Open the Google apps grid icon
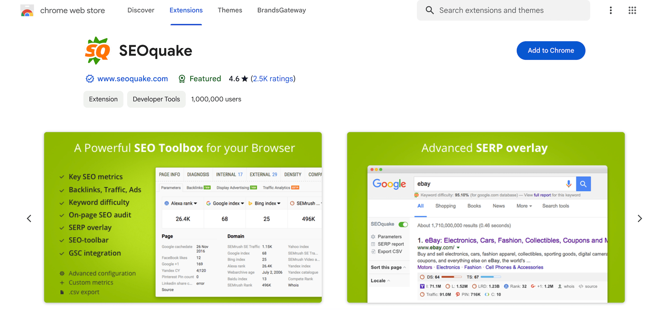 632,10
